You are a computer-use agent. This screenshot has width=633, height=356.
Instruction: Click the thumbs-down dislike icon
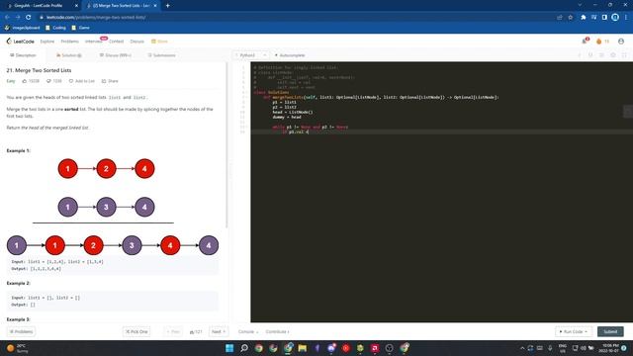coord(48,81)
